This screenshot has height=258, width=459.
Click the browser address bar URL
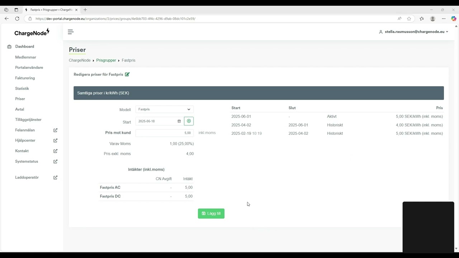click(x=115, y=19)
